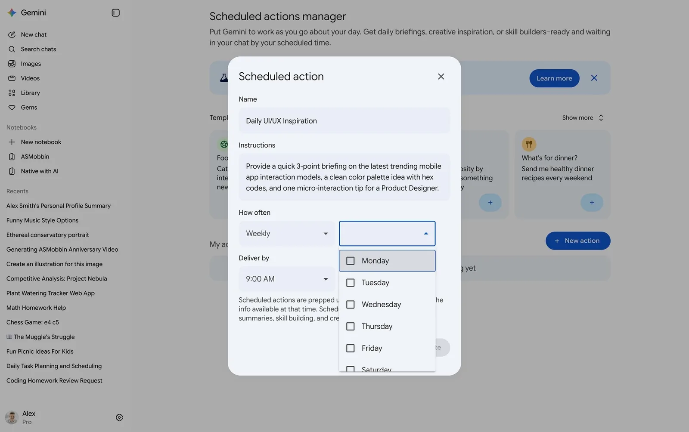689x432 pixels.
Task: Create a New notebook
Action: click(41, 142)
